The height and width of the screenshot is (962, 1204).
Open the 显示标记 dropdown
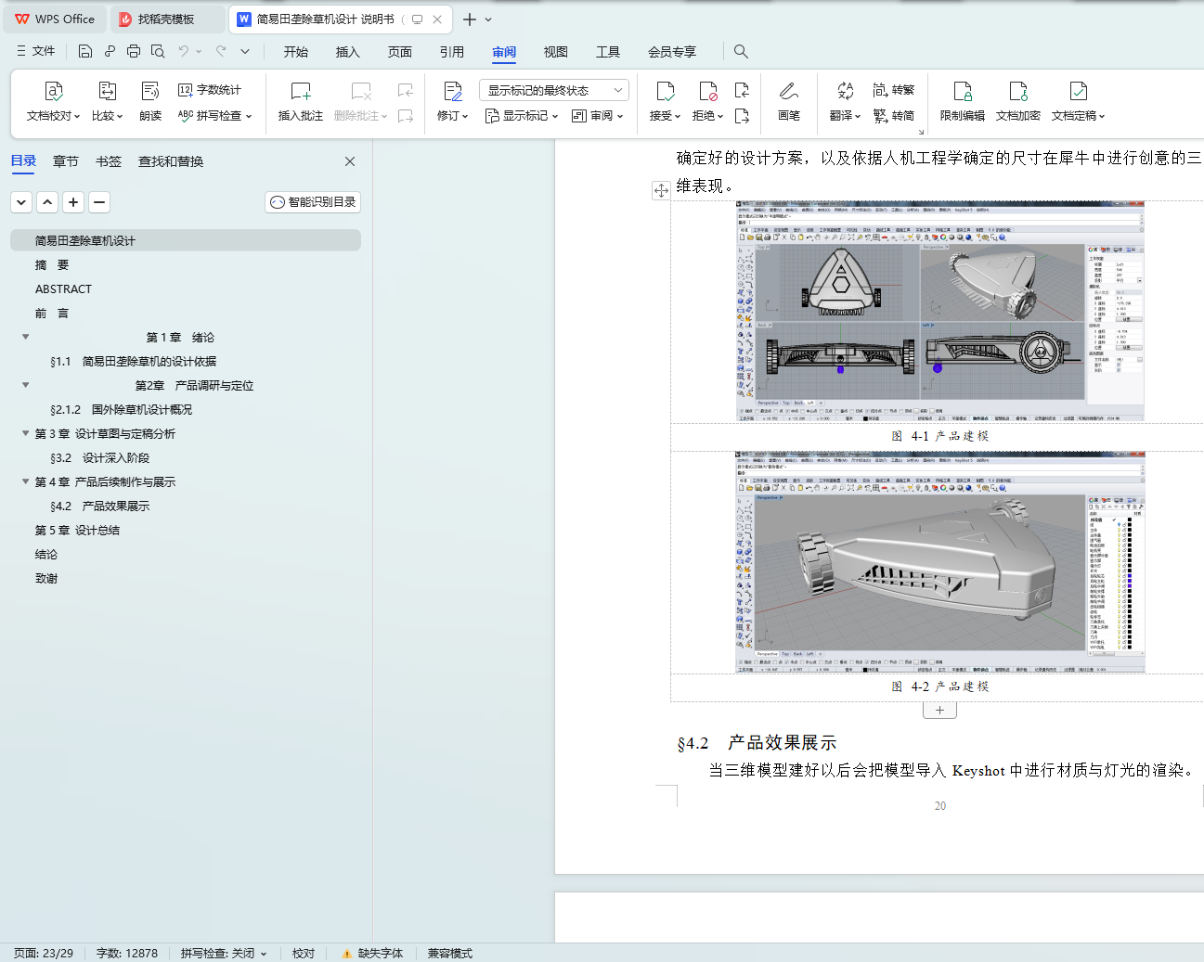(522, 116)
